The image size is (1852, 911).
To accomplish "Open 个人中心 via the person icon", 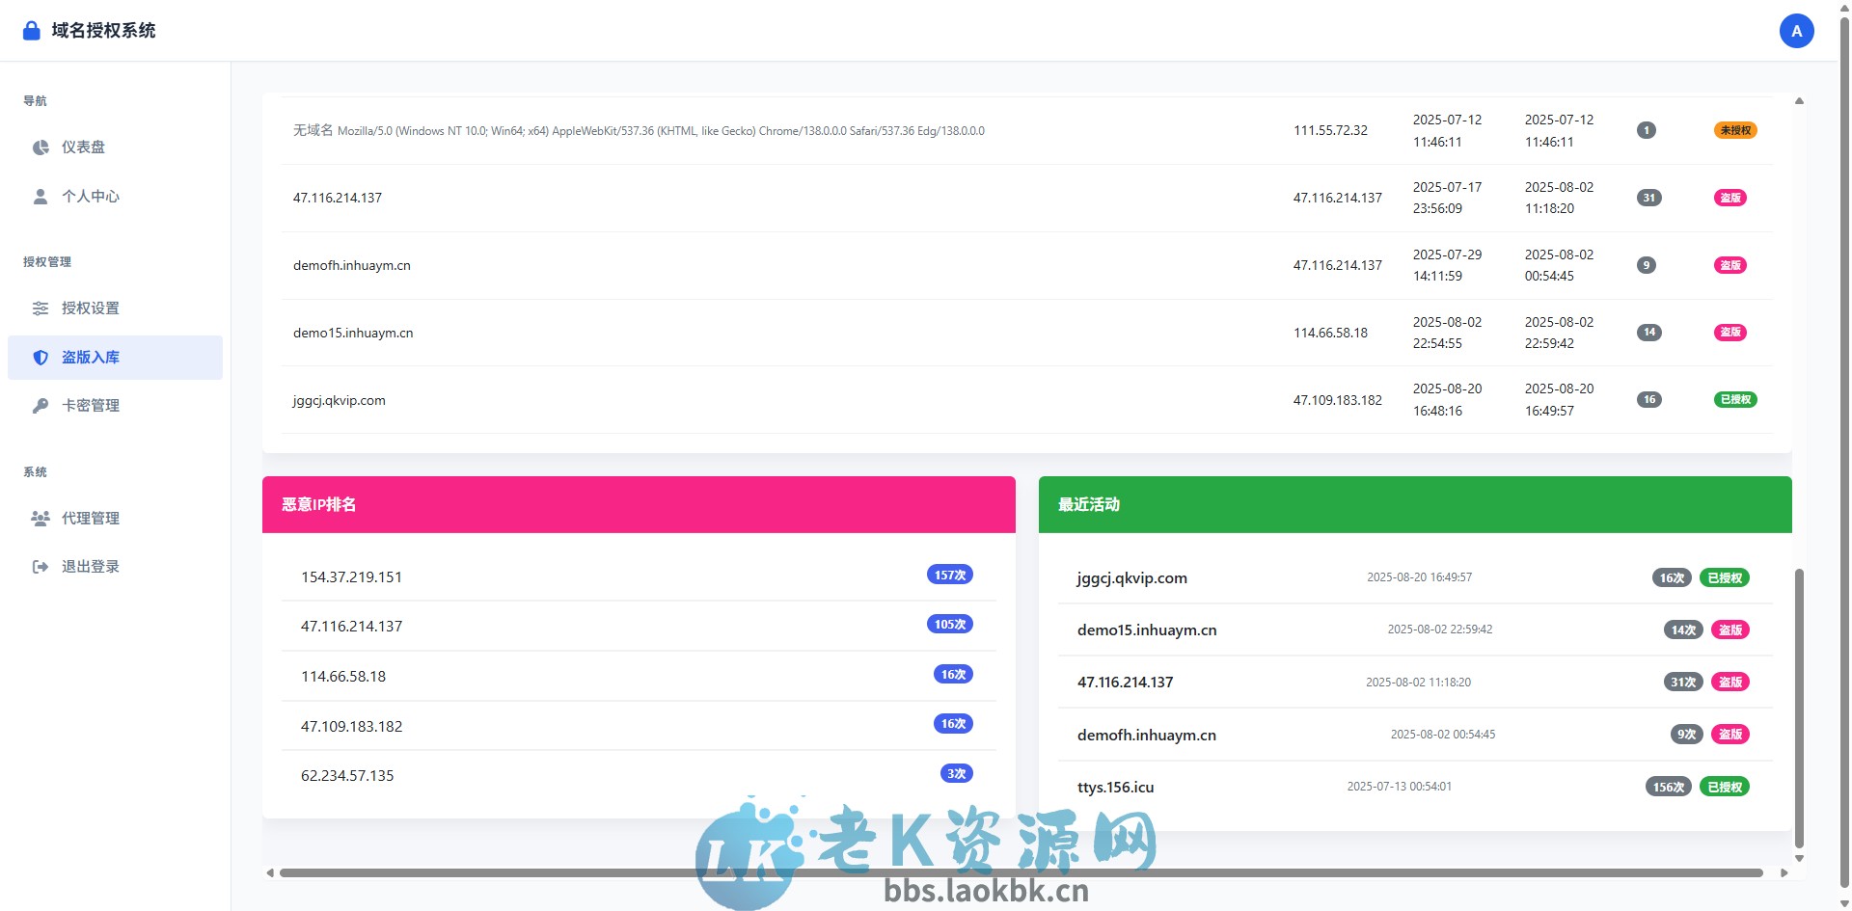I will 40,196.
